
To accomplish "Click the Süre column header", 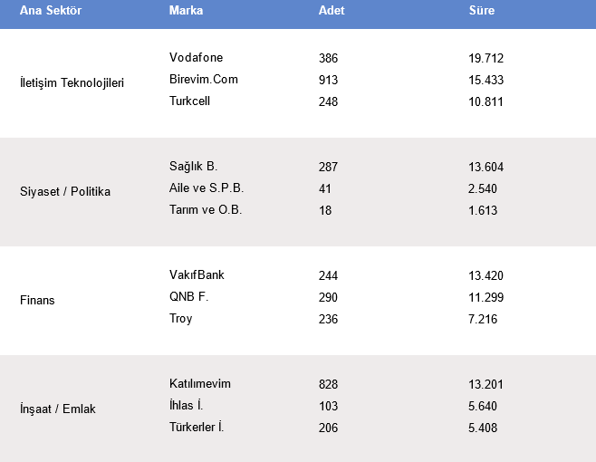I will (481, 11).
